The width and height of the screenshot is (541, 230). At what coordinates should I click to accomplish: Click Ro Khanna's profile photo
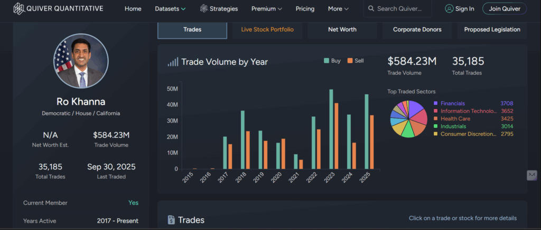tap(81, 61)
